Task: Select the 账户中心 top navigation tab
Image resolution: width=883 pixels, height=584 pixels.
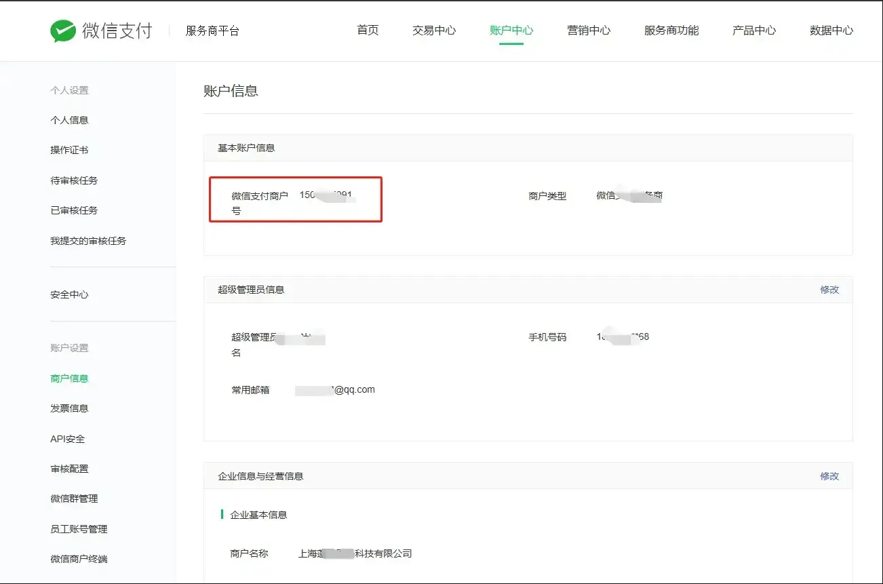Action: coord(511,31)
